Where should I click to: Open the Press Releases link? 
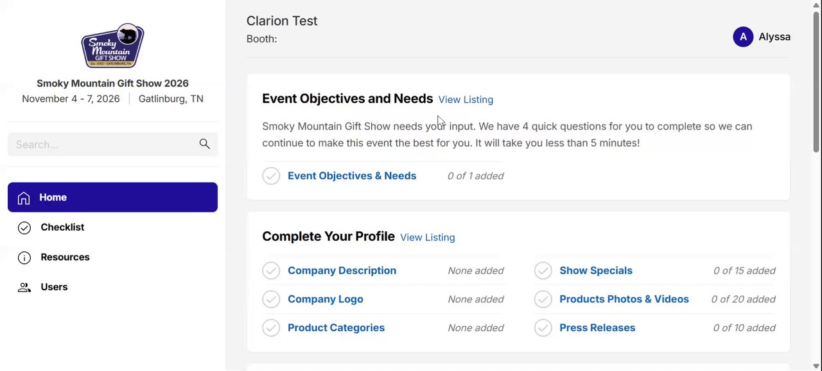point(597,327)
